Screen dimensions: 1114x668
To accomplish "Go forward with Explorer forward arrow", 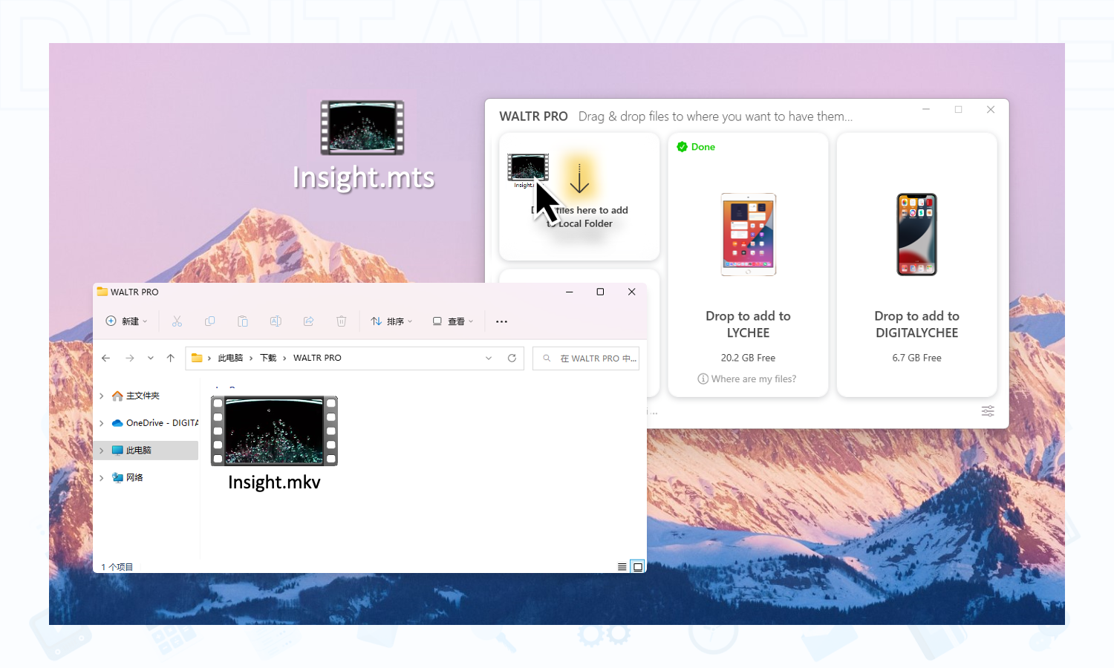I will pyautogui.click(x=129, y=358).
